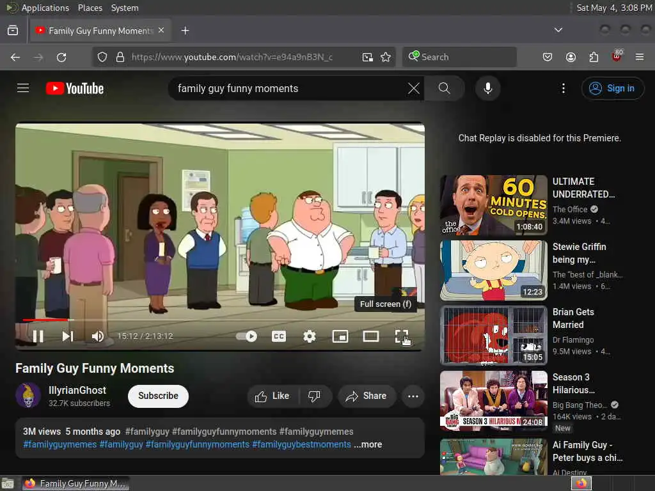655x491 pixels.
Task: Open the 60 Minutes Cold Opens thumbnail
Action: point(493,205)
